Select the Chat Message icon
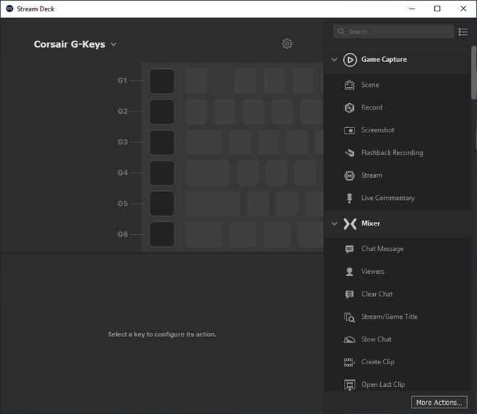477x414 pixels. pyautogui.click(x=350, y=249)
